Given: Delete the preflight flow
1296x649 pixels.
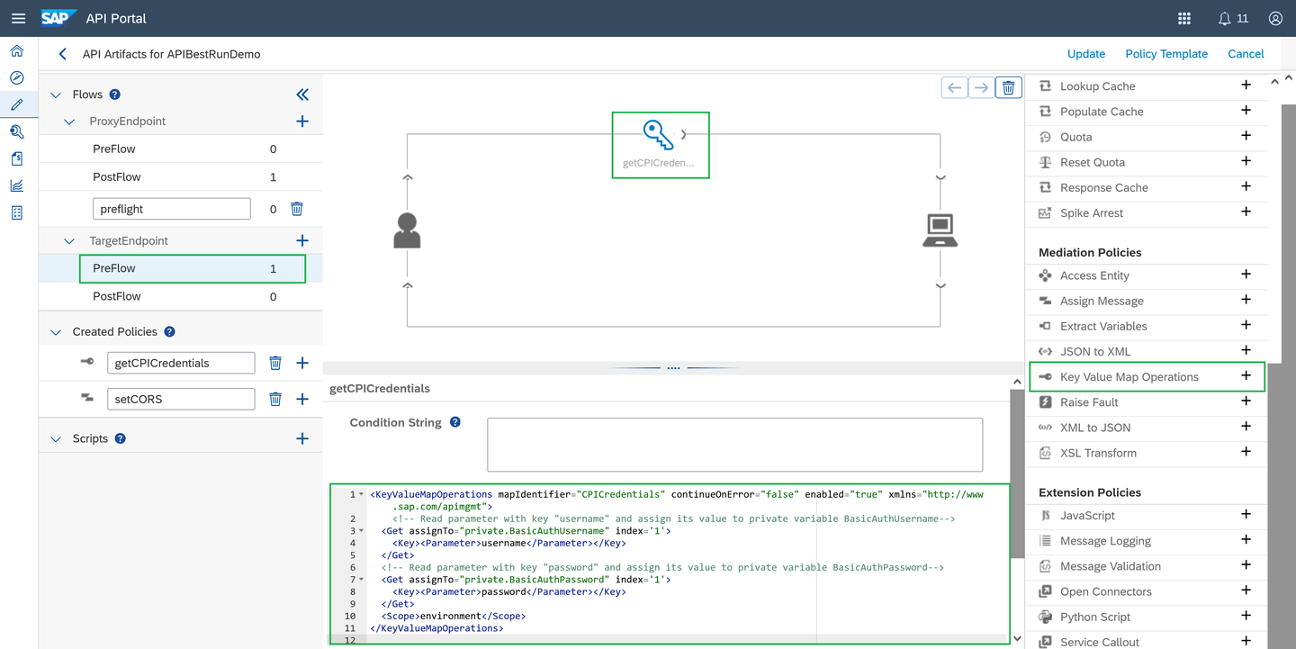Looking at the screenshot, I should point(297,209).
